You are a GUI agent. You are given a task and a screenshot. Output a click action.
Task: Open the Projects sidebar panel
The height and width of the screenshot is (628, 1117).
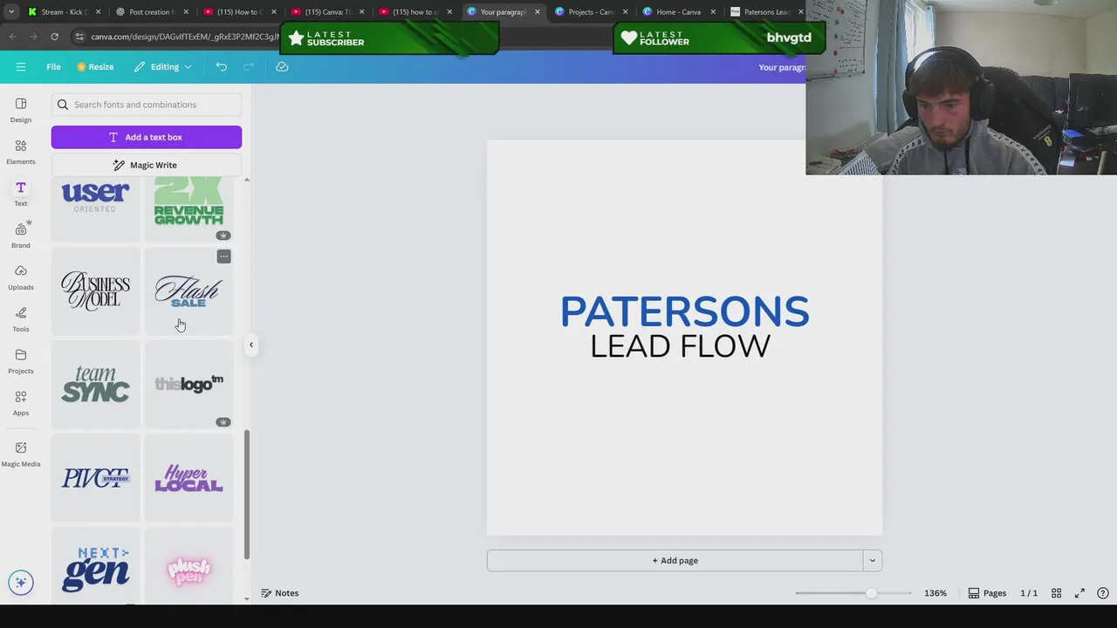[x=21, y=361]
